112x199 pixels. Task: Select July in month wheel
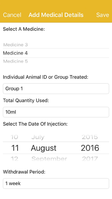(38, 137)
